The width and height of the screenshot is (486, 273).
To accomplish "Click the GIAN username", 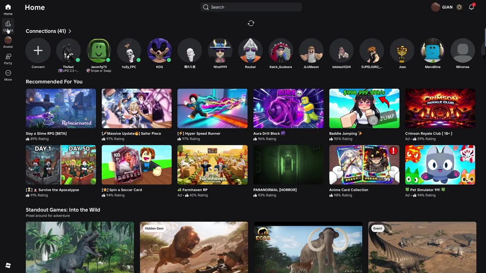I will pos(447,7).
